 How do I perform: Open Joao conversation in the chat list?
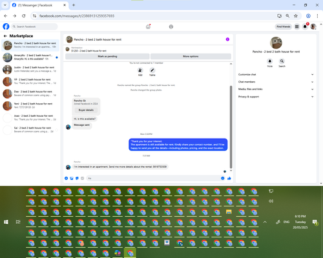point(30,117)
